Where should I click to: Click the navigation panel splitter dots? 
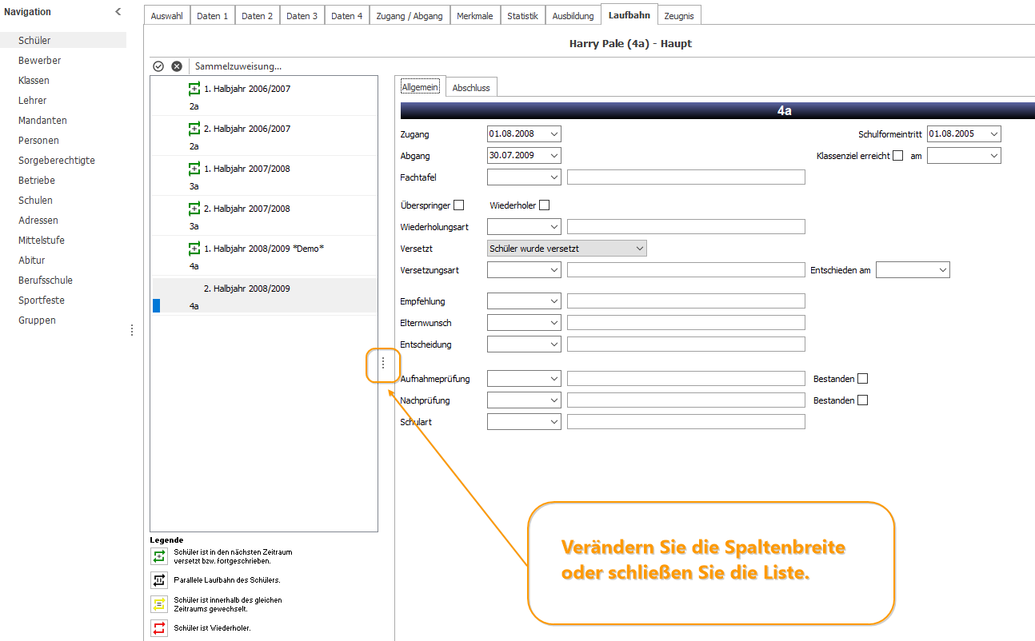click(132, 330)
